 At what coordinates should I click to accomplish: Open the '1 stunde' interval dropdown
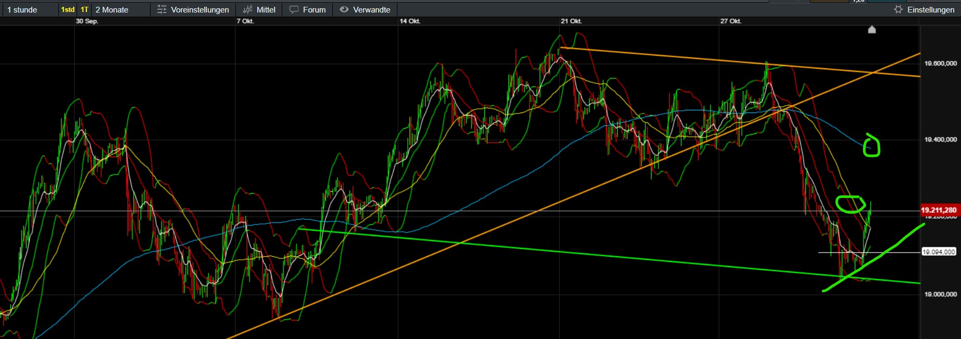click(x=30, y=10)
